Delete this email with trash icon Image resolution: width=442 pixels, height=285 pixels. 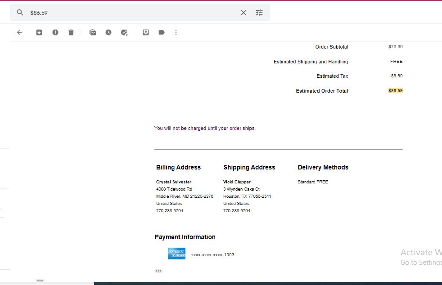click(x=71, y=32)
